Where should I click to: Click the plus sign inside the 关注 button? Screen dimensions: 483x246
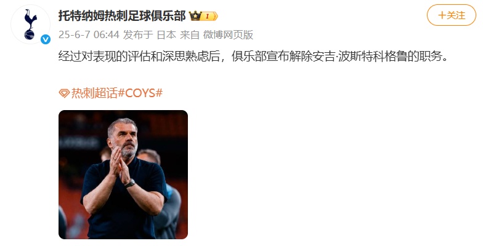point(442,15)
